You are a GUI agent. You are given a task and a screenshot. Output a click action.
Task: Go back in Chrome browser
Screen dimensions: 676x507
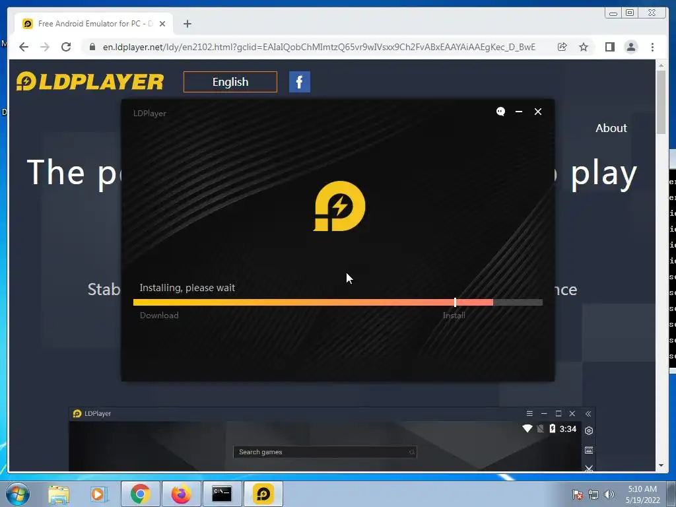[x=24, y=47]
